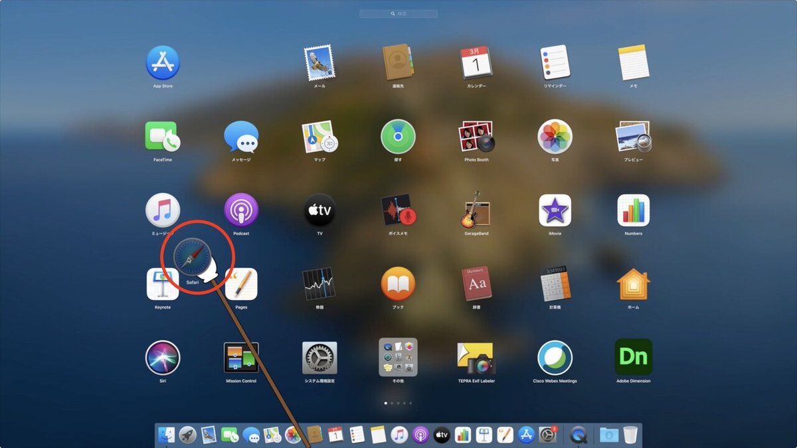The width and height of the screenshot is (797, 448).
Task: Launch the Preview app
Action: coord(633,137)
